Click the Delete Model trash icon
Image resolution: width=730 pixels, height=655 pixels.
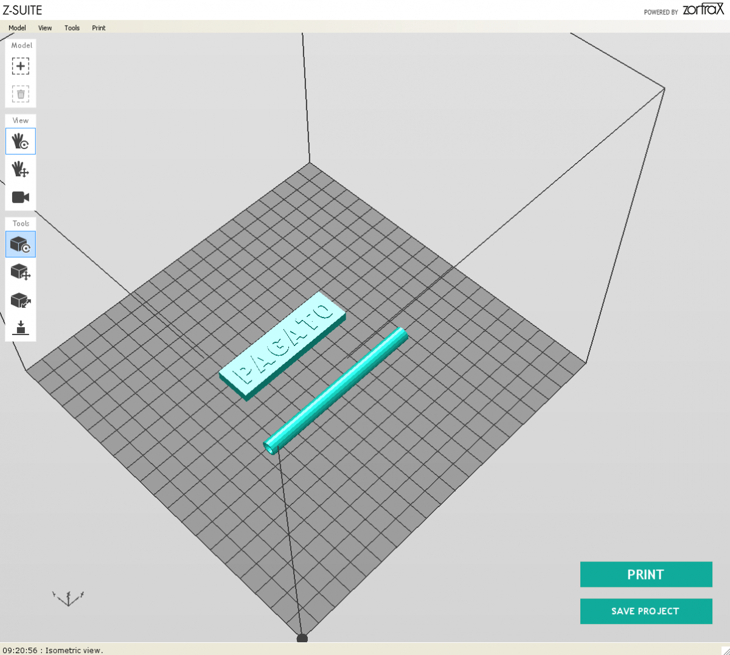[x=21, y=94]
